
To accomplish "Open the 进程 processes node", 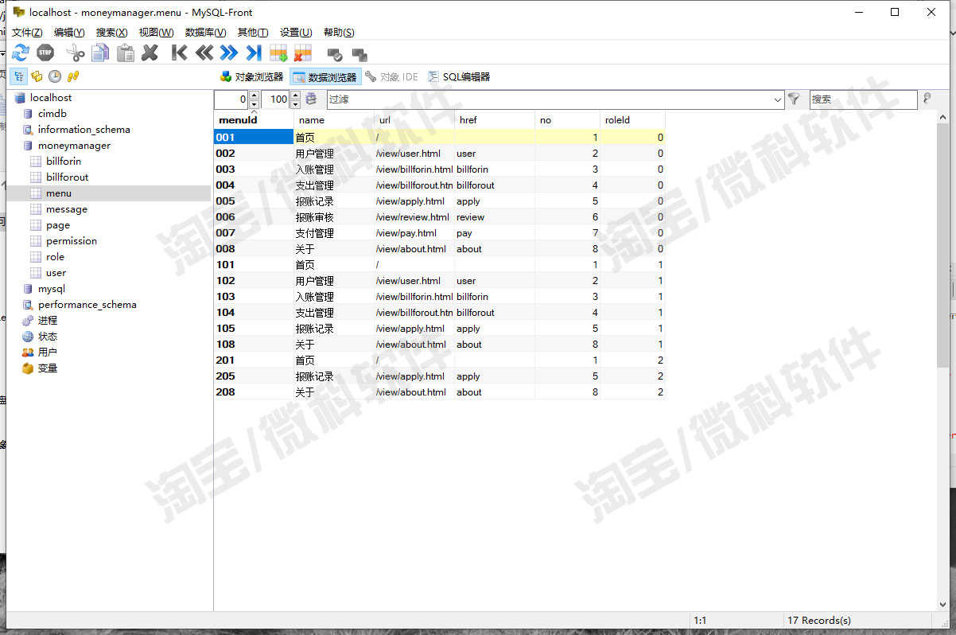I will tap(48, 321).
